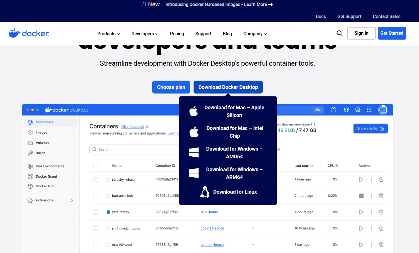Click the Learning center graduation cap icon
This screenshot has width=419, height=253.
(x=346, y=110)
